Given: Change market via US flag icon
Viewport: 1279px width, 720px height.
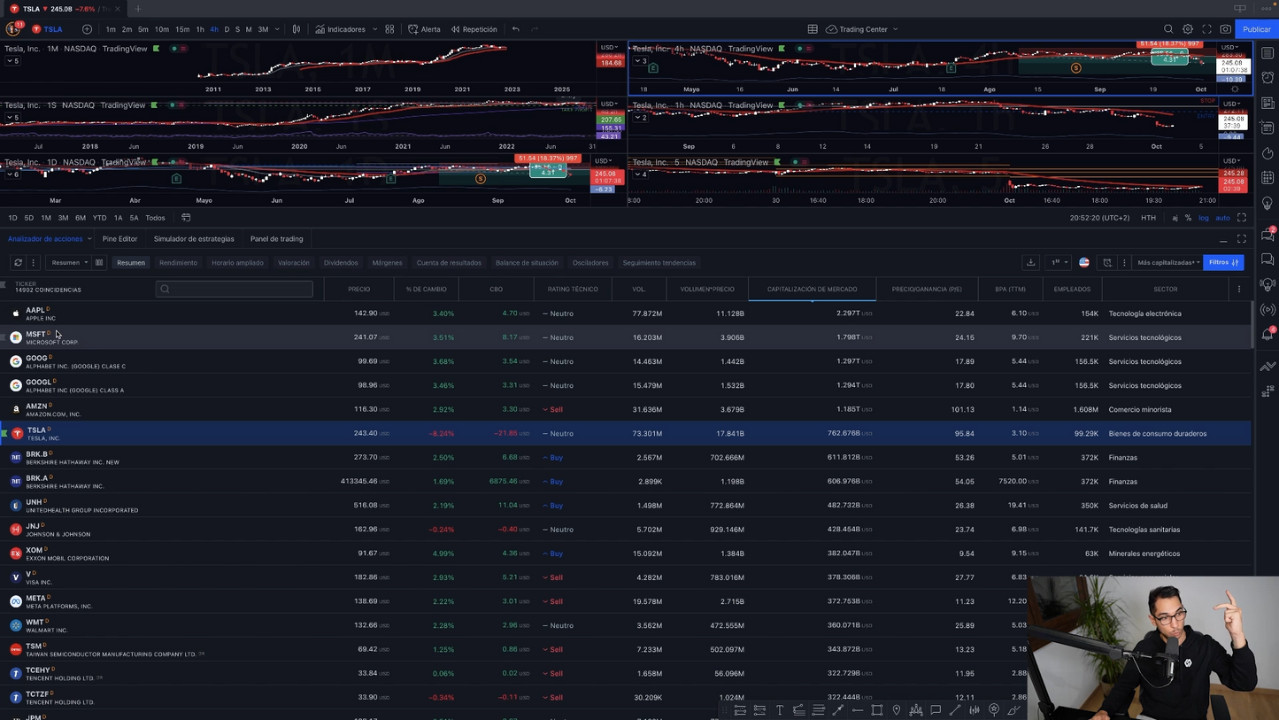Looking at the screenshot, I should (1084, 263).
